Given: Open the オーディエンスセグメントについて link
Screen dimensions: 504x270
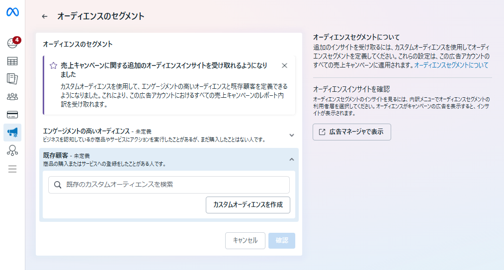Looking at the screenshot, I should 451,65.
